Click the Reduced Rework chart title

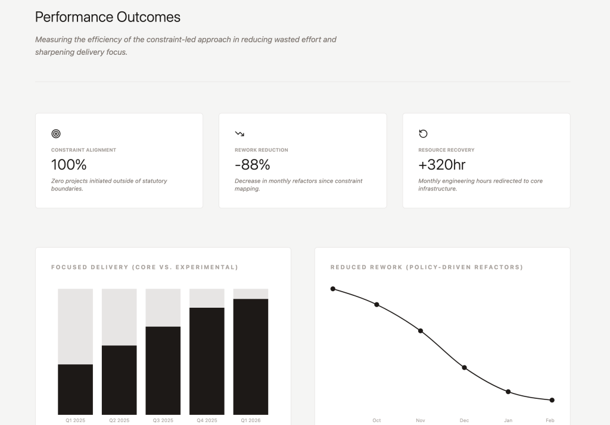pos(427,267)
